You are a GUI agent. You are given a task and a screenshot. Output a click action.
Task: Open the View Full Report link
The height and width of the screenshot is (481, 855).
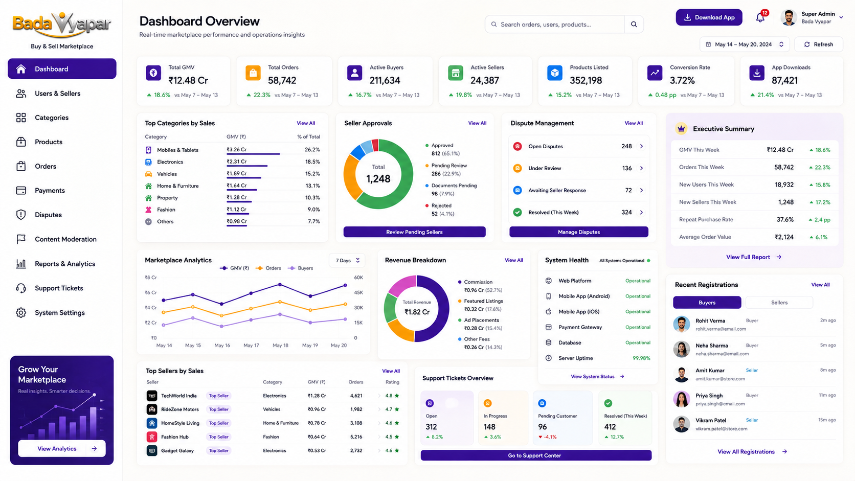(754, 257)
